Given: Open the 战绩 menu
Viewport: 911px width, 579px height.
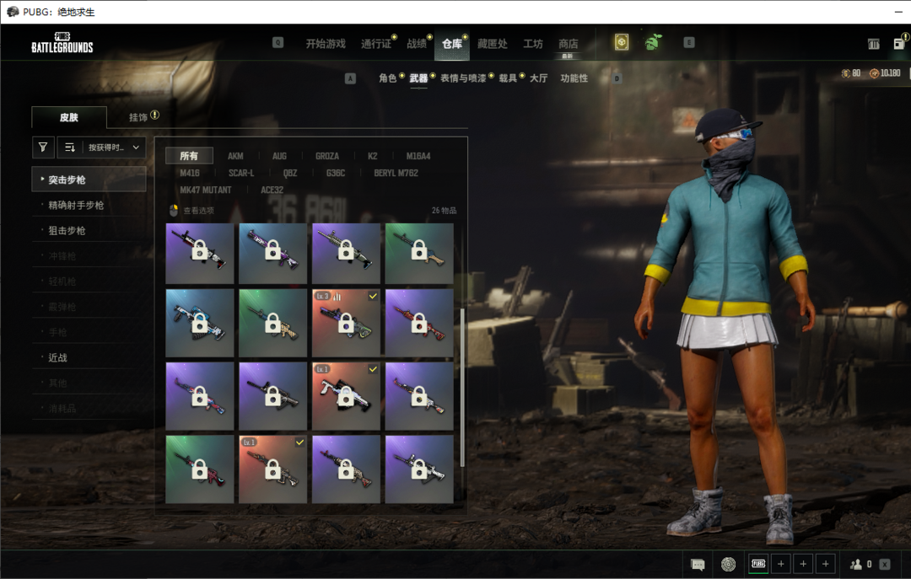Looking at the screenshot, I should click(x=417, y=44).
